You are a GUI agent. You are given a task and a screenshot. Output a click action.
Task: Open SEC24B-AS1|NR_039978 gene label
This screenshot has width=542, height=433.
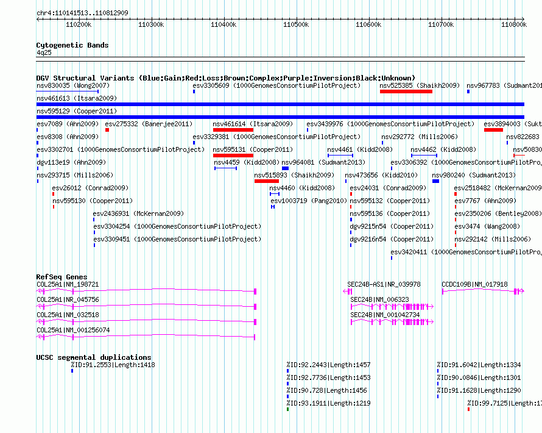pos(384,284)
